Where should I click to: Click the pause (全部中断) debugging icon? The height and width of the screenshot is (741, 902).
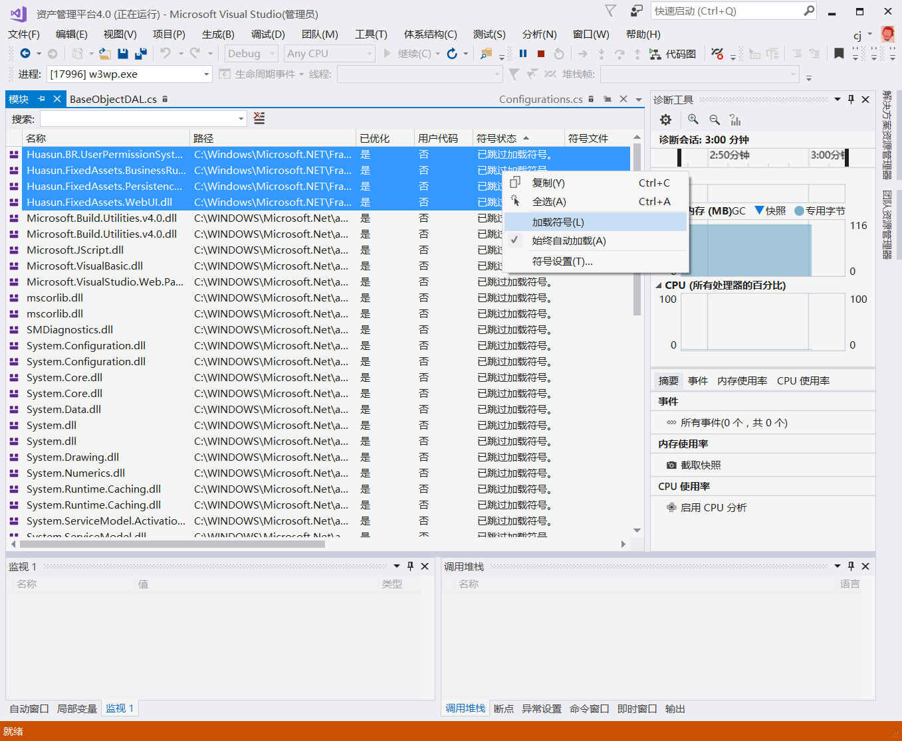(x=522, y=54)
